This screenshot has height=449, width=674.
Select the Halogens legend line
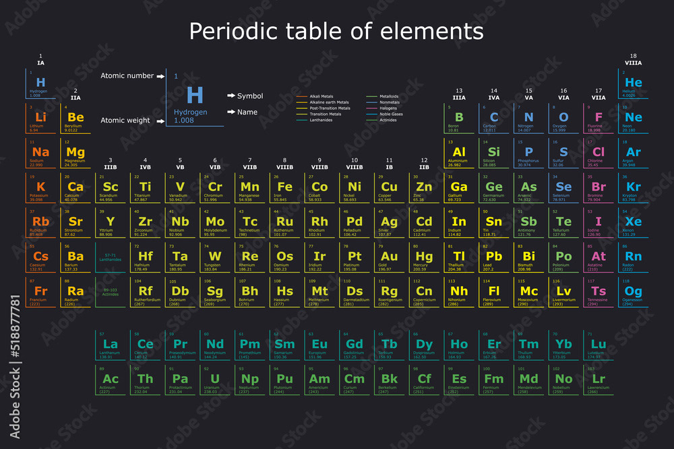pyautogui.click(x=381, y=108)
